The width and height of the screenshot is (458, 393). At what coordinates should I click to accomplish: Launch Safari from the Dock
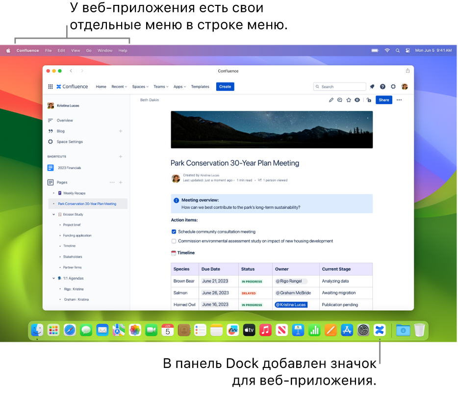tap(70, 330)
